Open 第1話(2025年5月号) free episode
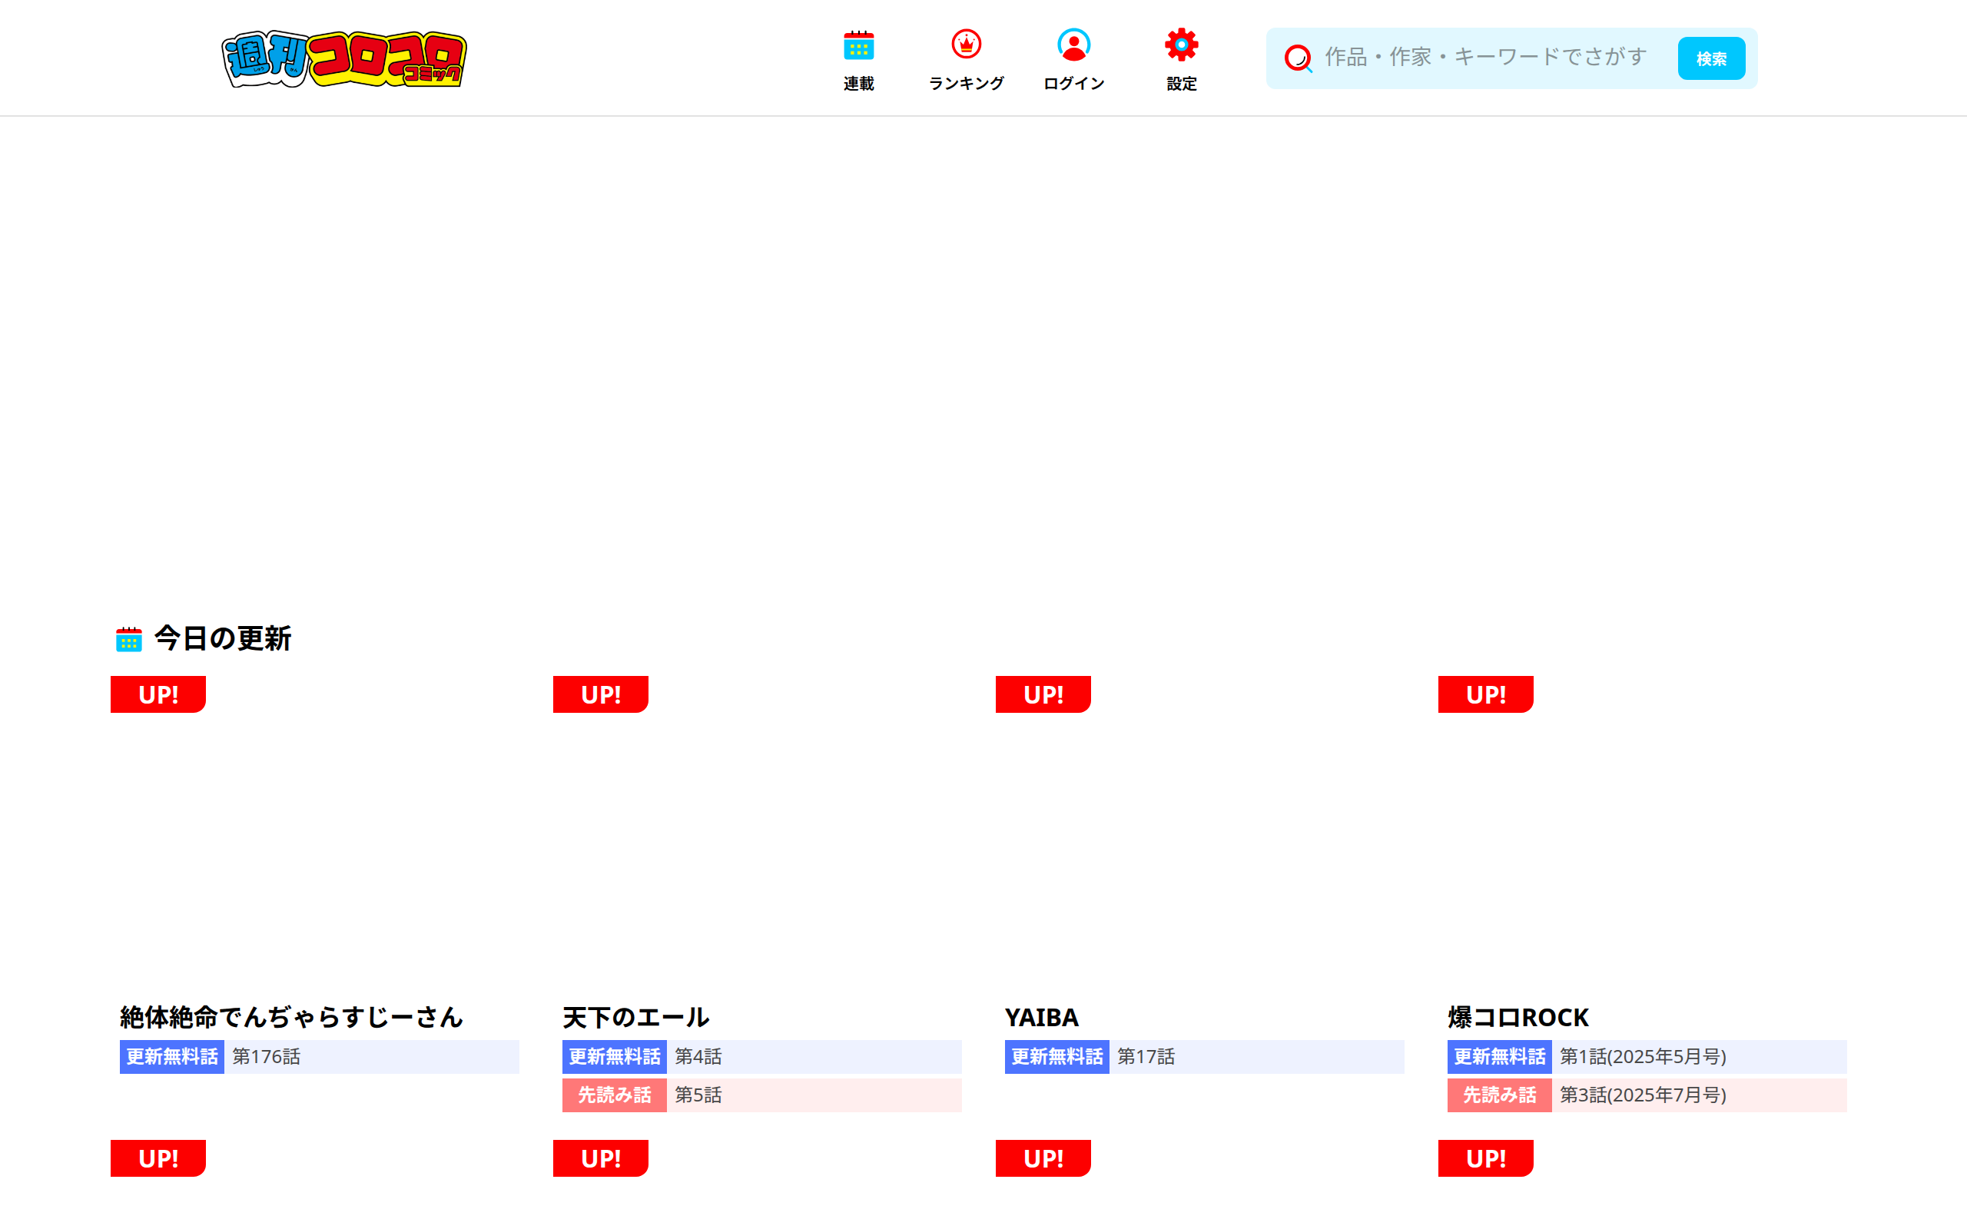 [1647, 1057]
